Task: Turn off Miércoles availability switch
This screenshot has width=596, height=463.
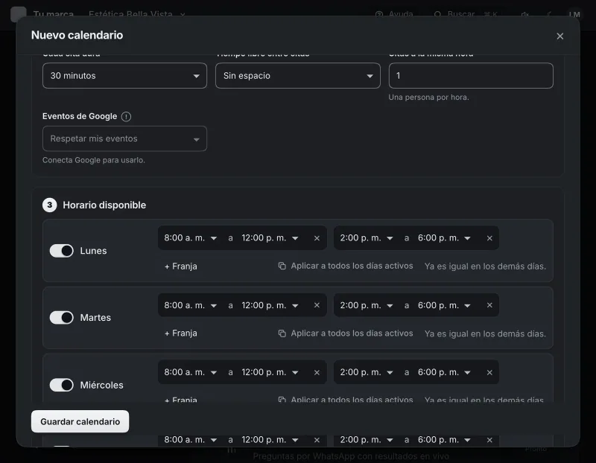Action: click(62, 385)
